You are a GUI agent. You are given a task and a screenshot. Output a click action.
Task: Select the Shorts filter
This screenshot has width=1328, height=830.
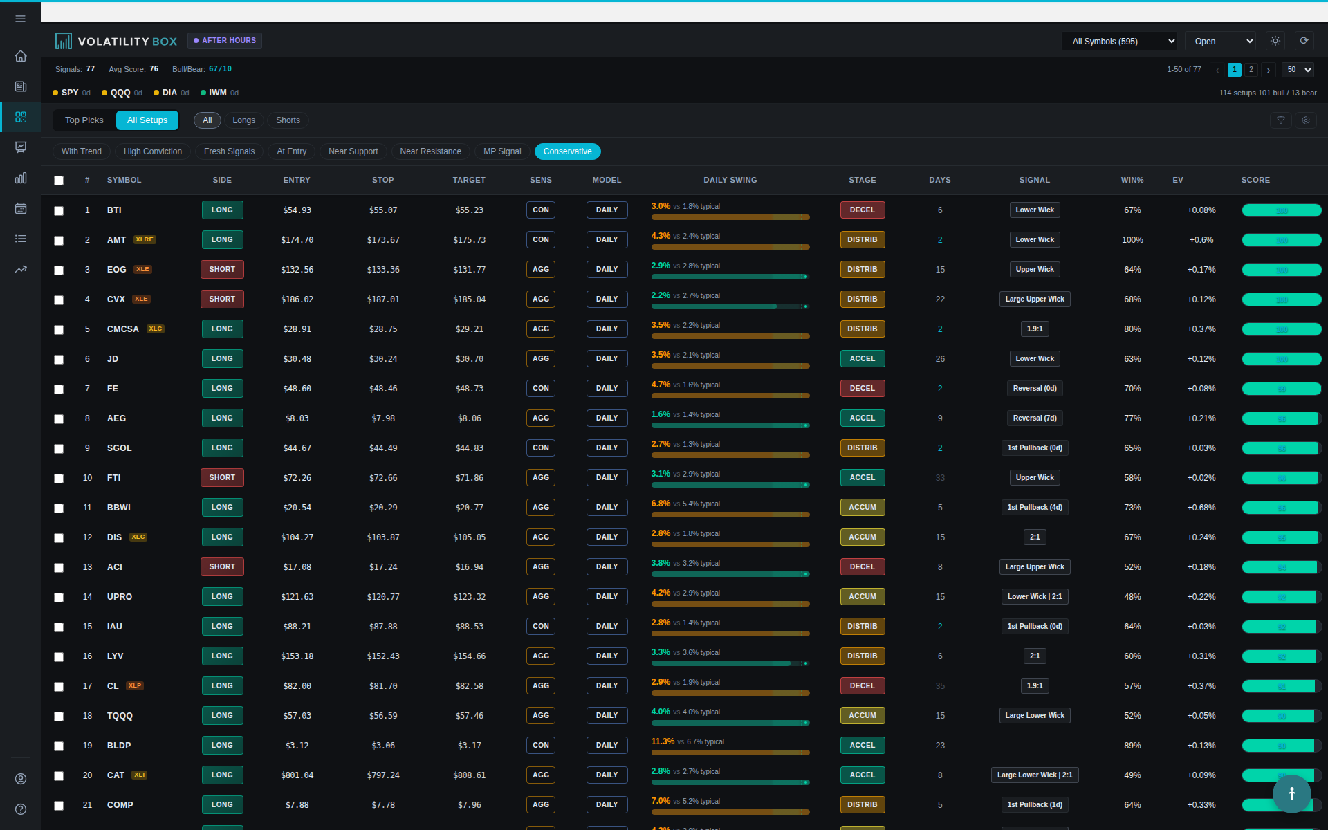(288, 120)
